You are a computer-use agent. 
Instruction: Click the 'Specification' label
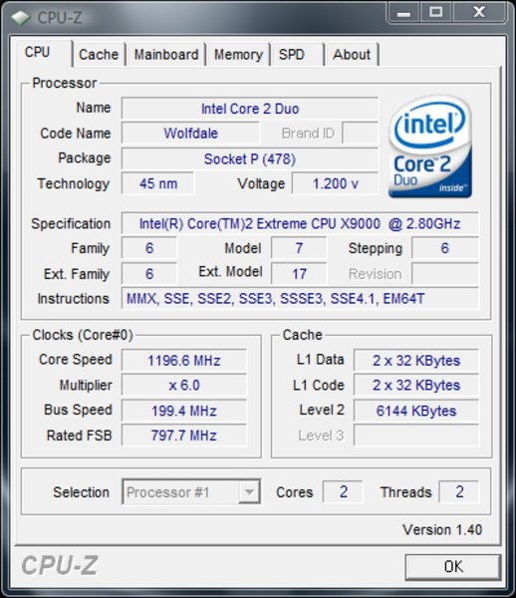coord(71,223)
